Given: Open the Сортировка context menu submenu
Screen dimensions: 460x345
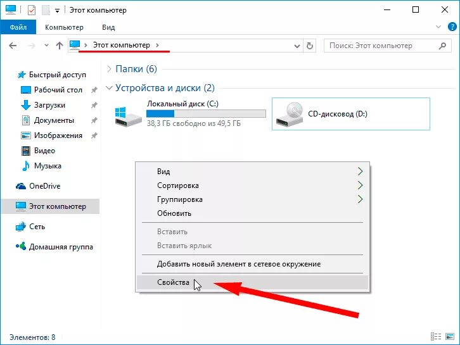Looking at the screenshot, I should tap(252, 185).
